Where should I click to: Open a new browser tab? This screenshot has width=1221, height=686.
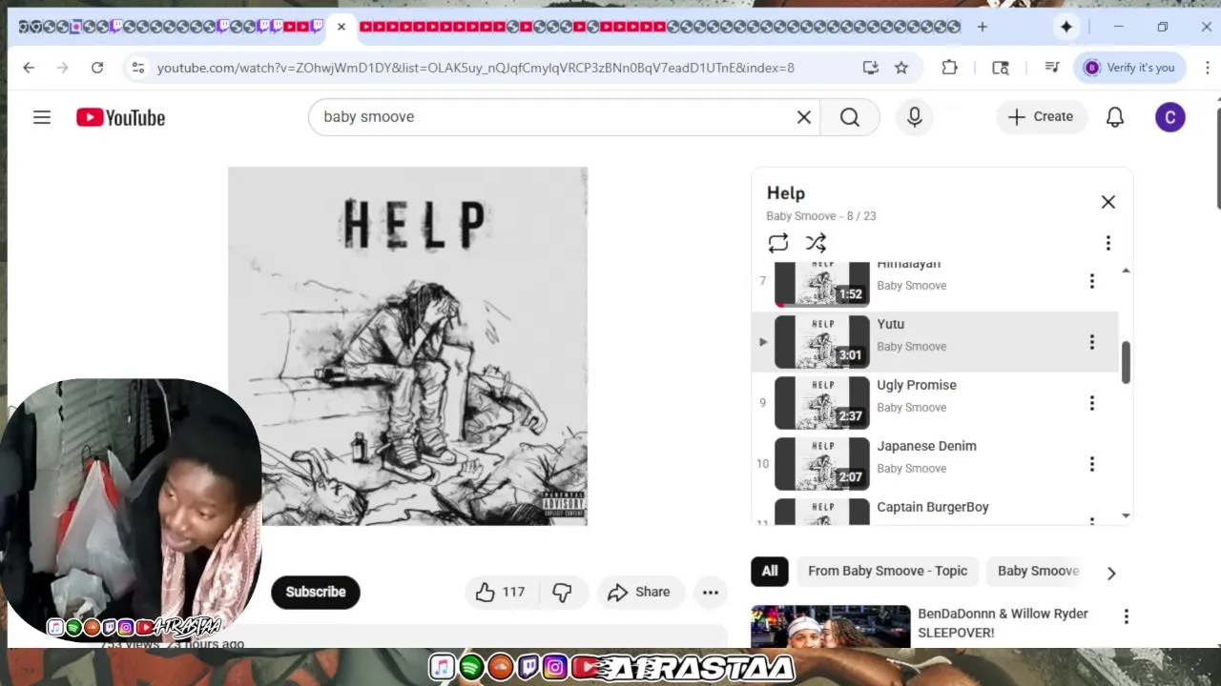pyautogui.click(x=983, y=27)
